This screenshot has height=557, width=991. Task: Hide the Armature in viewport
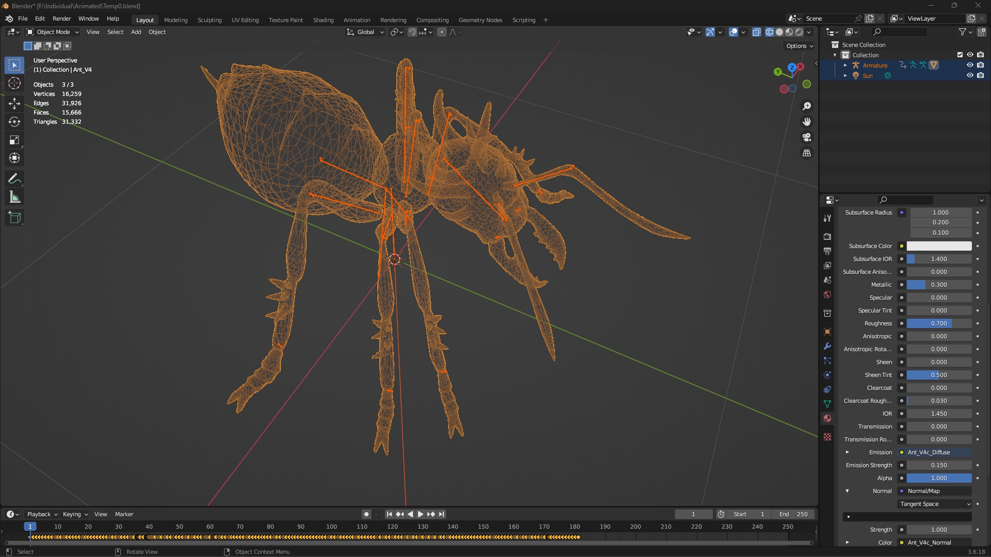coord(970,65)
